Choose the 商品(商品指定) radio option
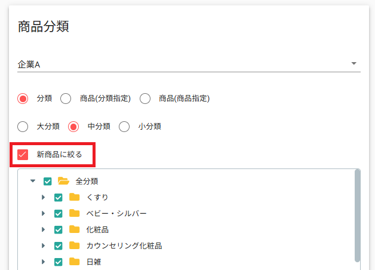The image size is (375, 270). pyautogui.click(x=144, y=99)
